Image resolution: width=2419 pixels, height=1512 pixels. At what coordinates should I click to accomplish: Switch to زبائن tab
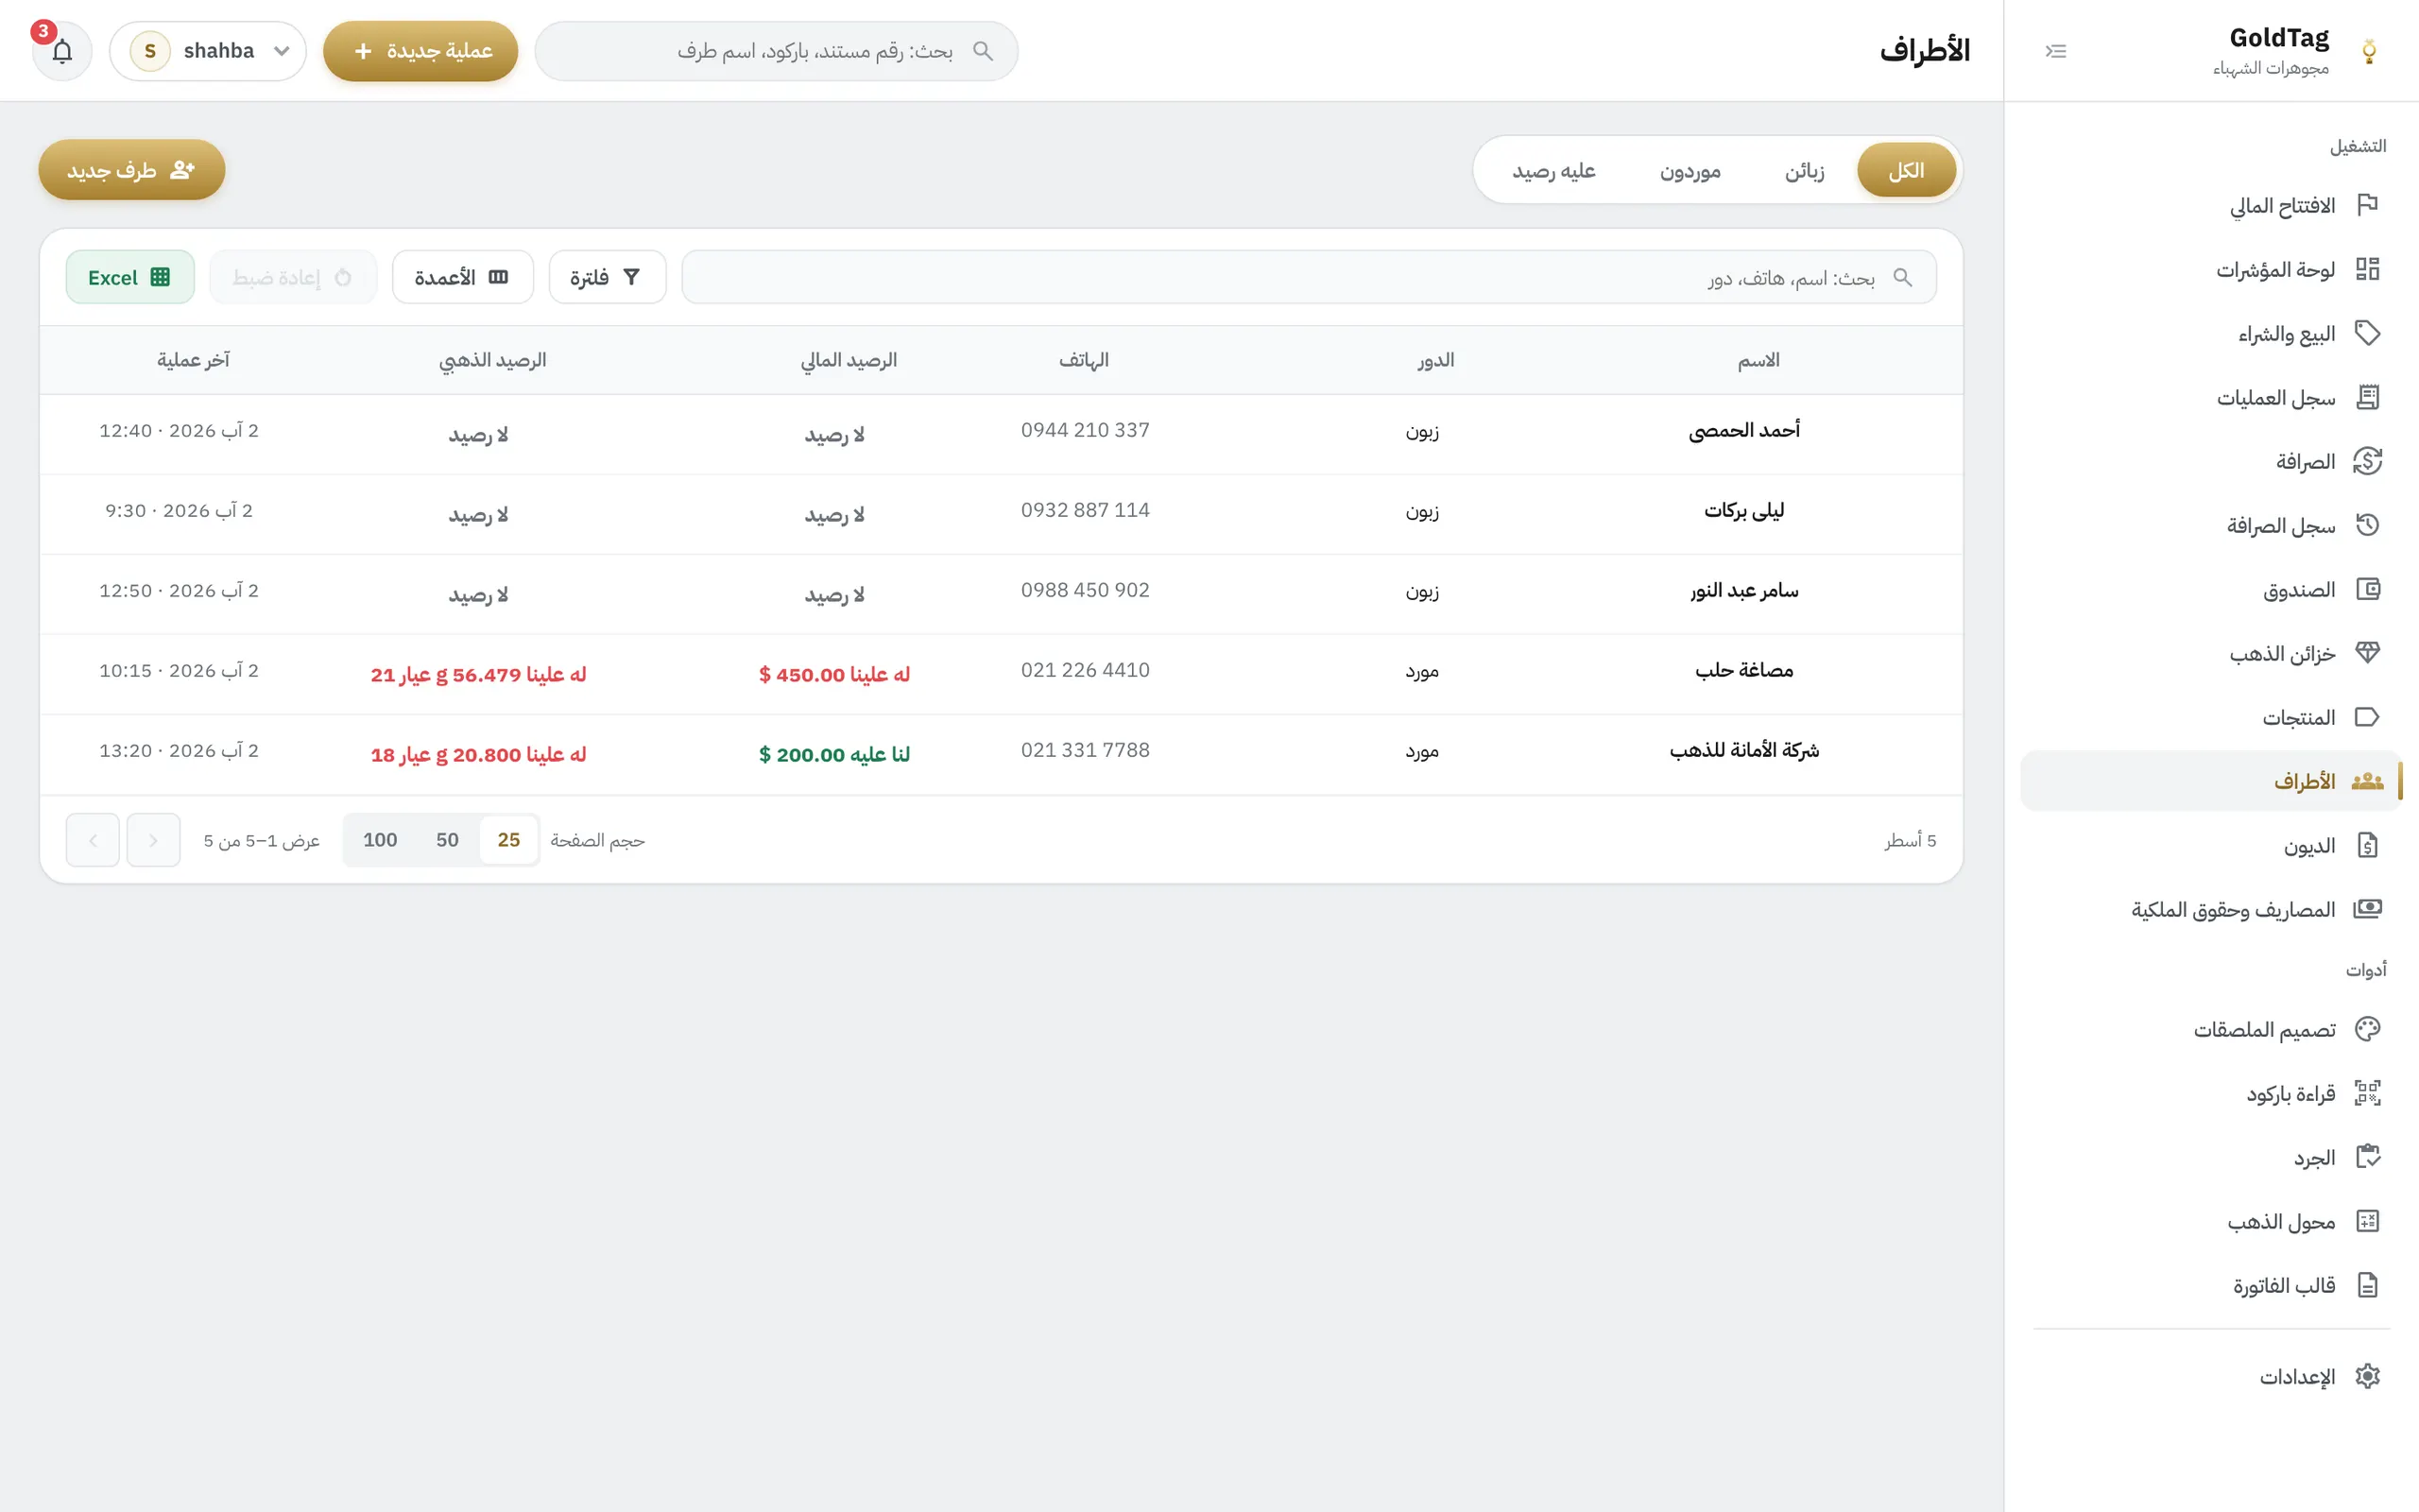(1804, 171)
